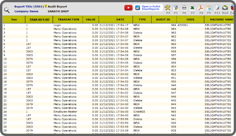Image resolution: width=236 pixels, height=136 pixels.
Task: Export report to PDF with F8 icon
Action: tap(201, 8)
